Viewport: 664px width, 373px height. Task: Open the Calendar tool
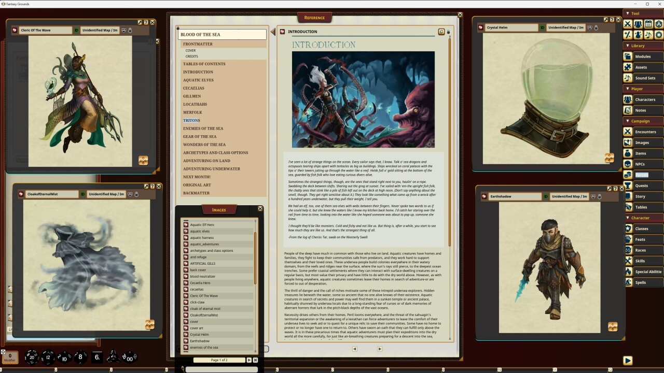648,24
